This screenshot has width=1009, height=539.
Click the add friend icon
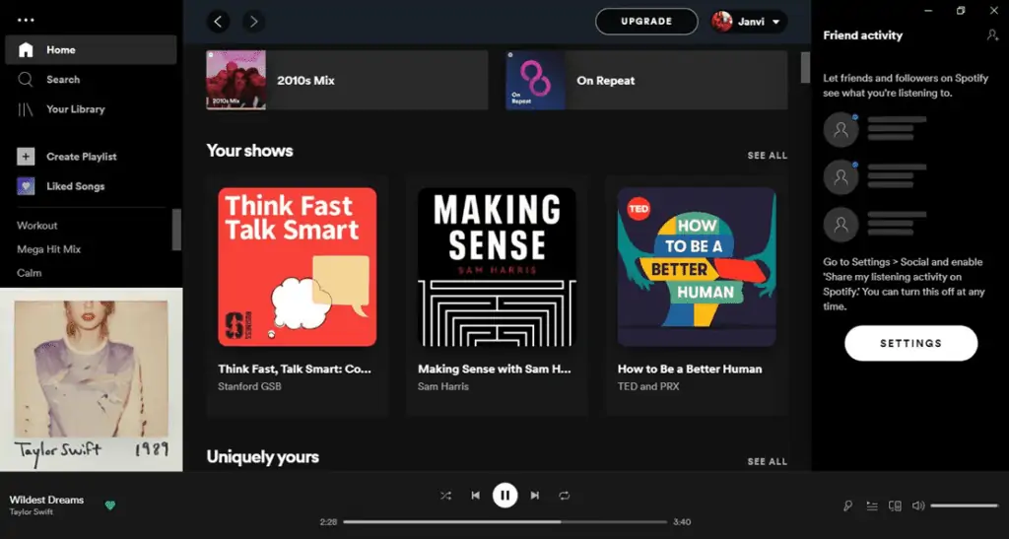(x=991, y=35)
